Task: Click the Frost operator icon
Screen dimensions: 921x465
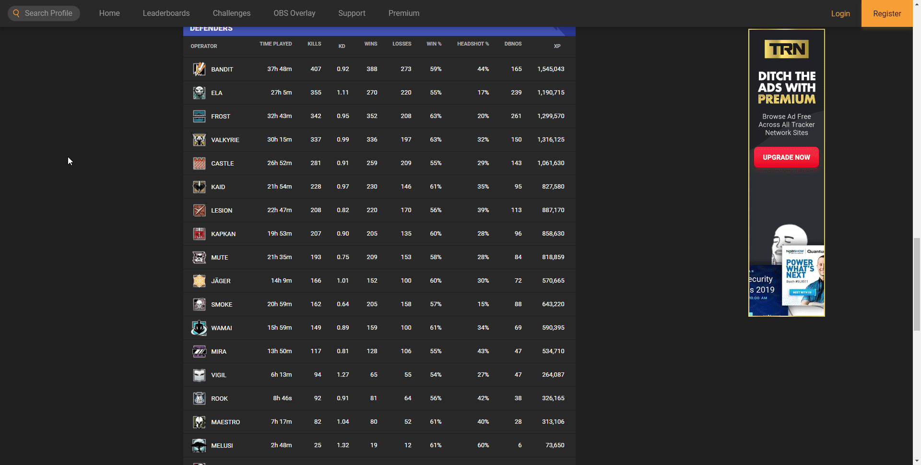Action: tap(199, 116)
